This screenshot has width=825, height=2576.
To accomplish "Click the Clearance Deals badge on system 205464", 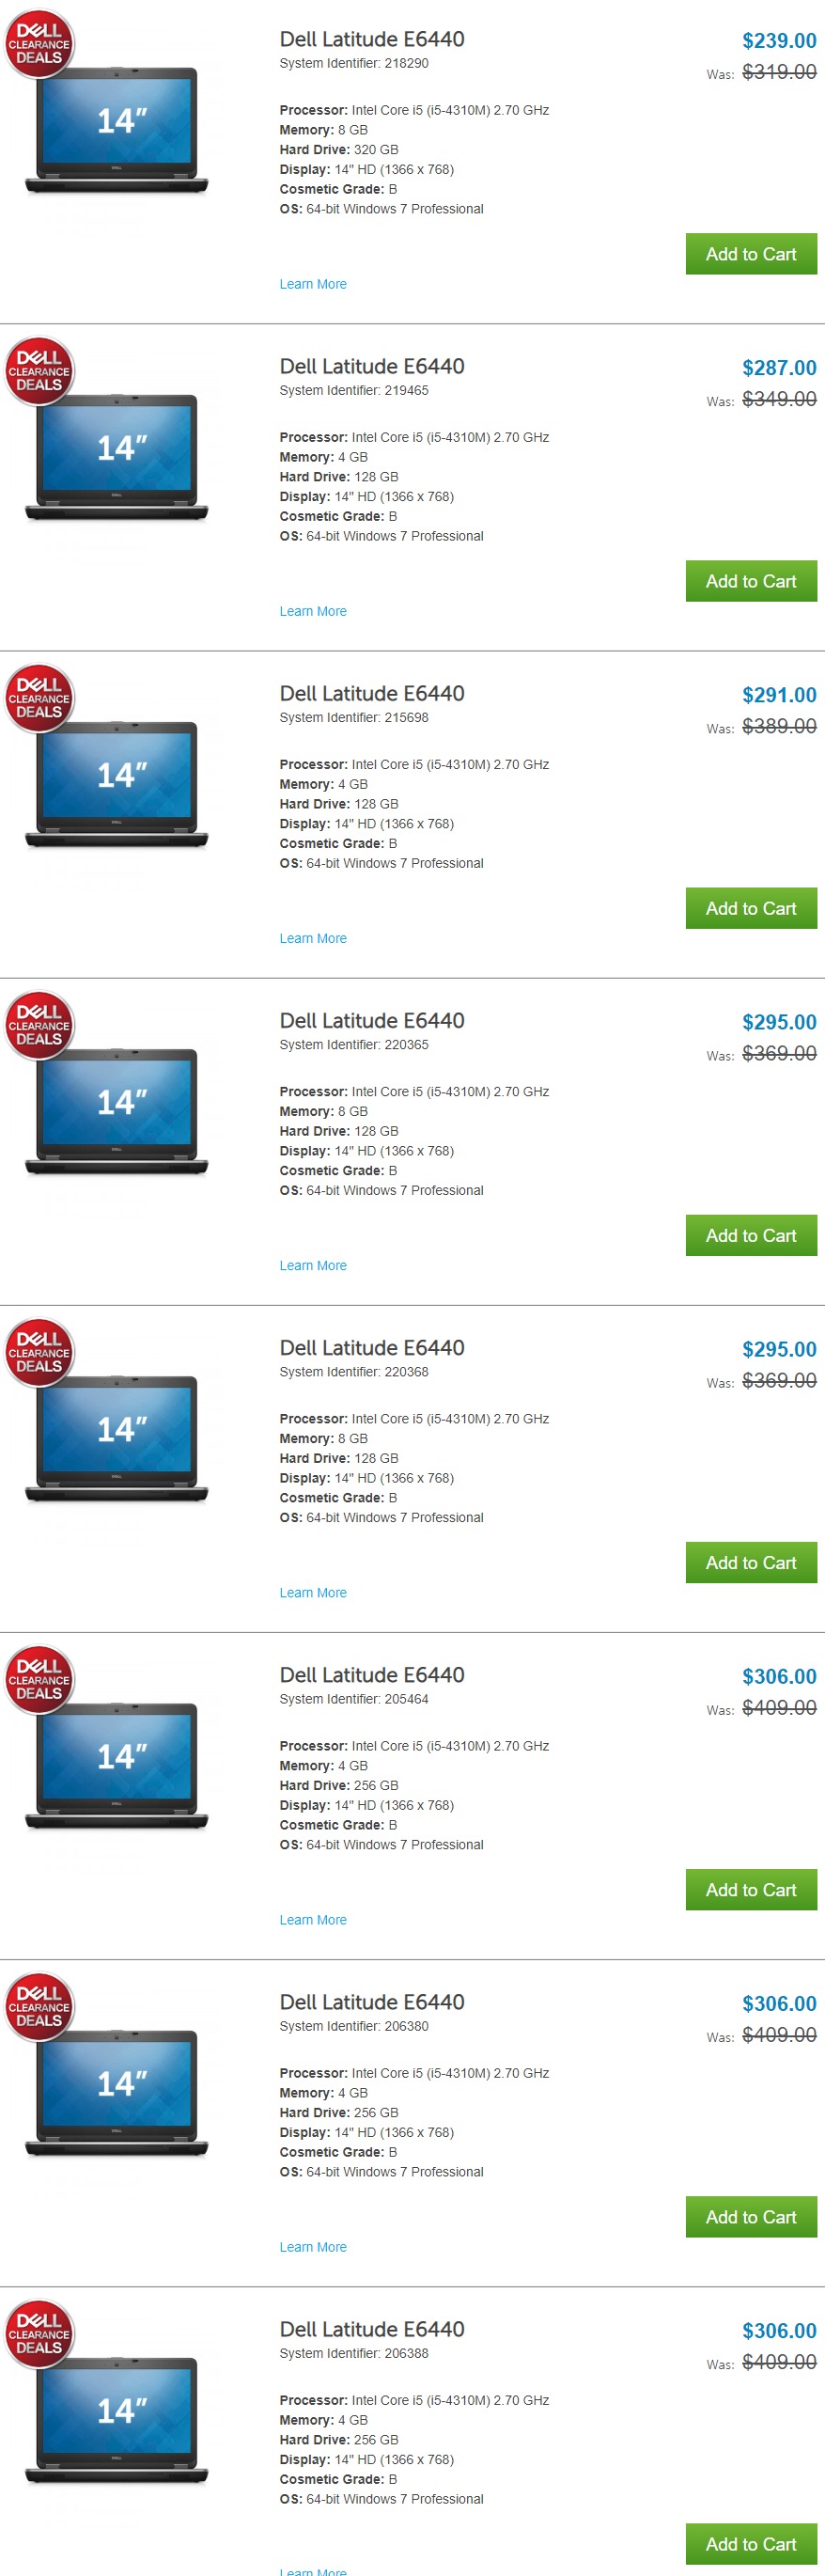I will pyautogui.click(x=39, y=1679).
